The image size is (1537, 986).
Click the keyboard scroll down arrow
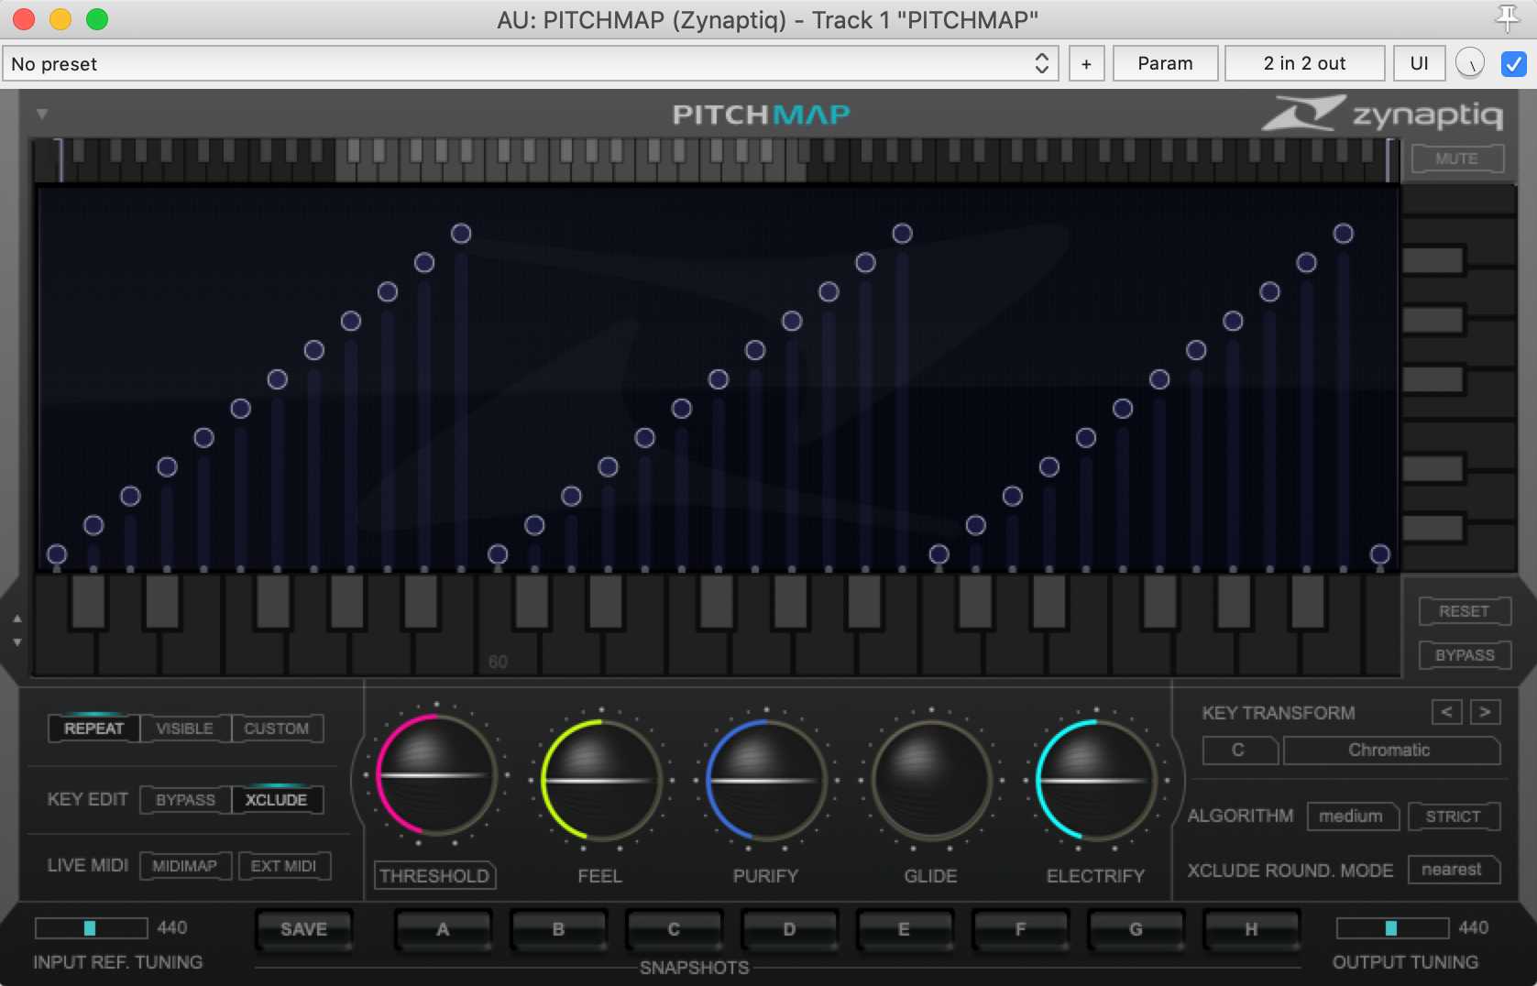[17, 642]
